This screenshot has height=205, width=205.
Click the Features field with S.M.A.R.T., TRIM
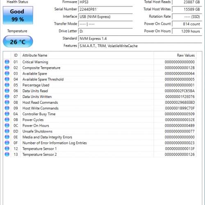[140, 46]
